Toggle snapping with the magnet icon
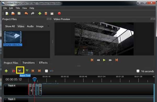 [13, 71]
